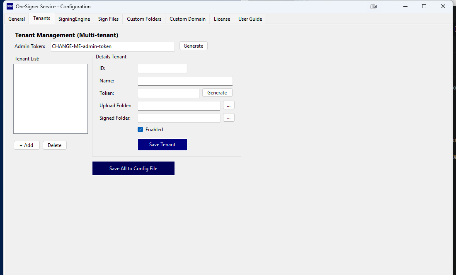Open the Custom Domain tab
Image resolution: width=456 pixels, height=275 pixels.
187,19
